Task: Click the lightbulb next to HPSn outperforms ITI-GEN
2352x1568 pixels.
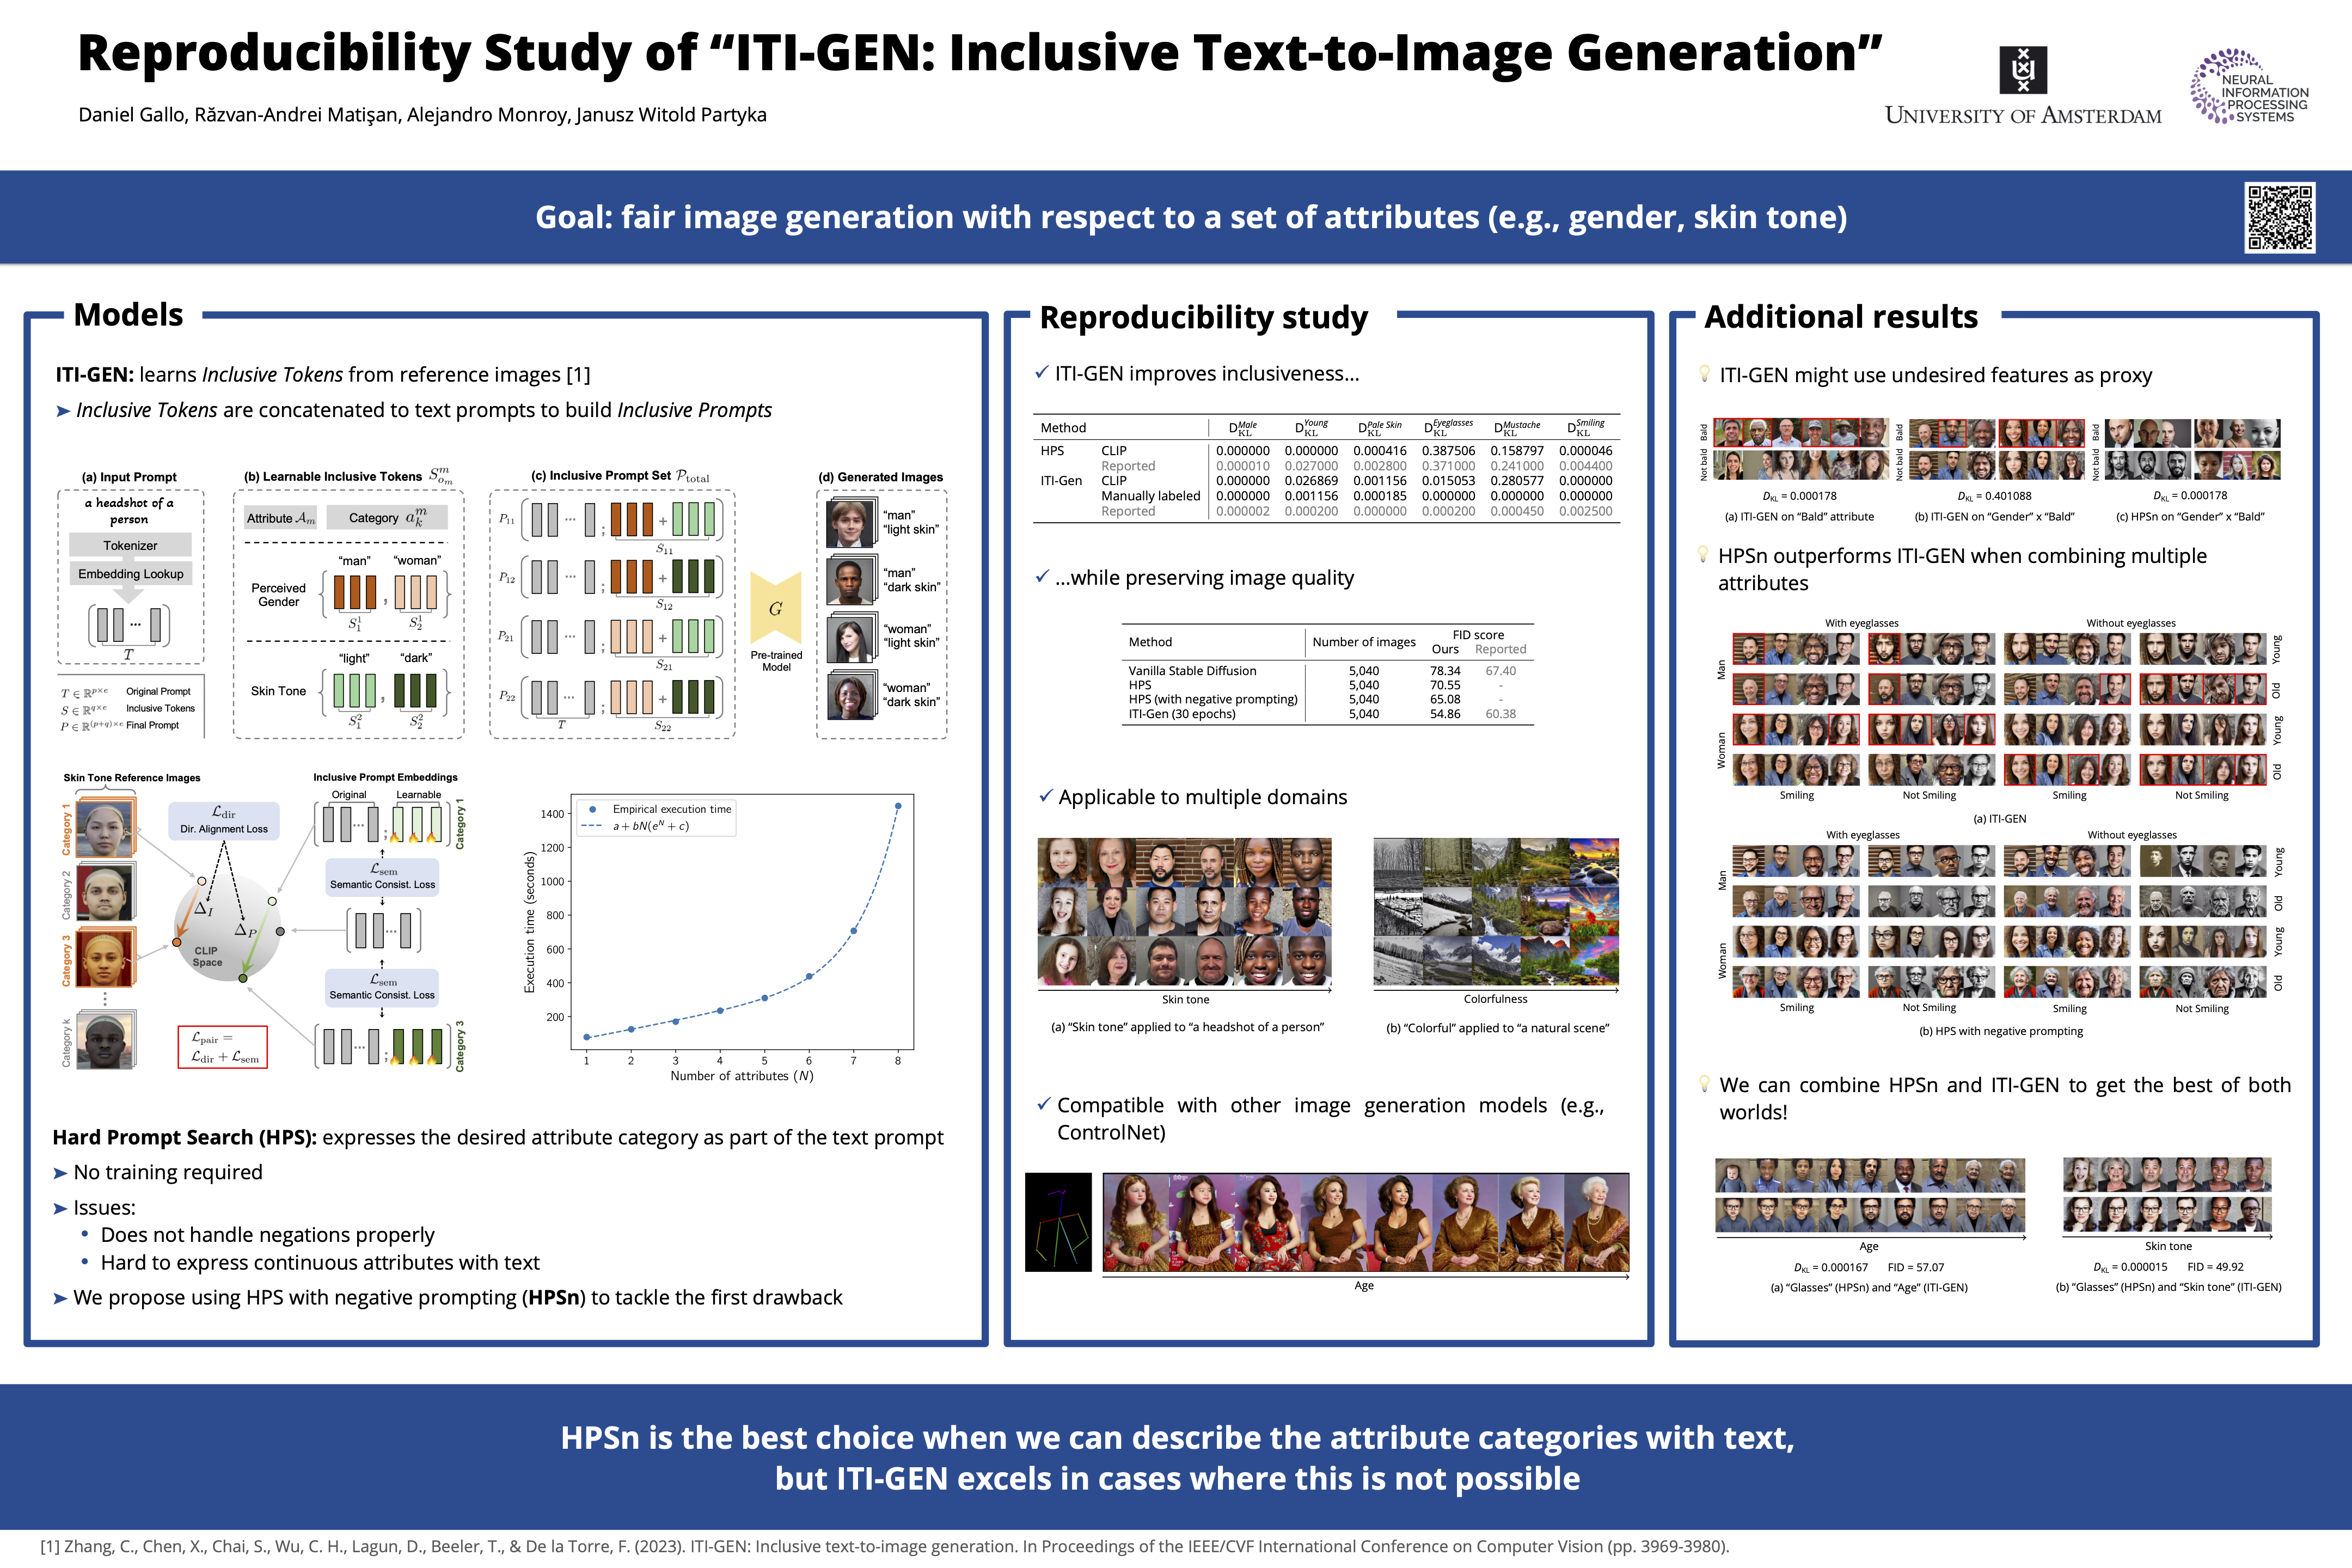Action: [1703, 555]
